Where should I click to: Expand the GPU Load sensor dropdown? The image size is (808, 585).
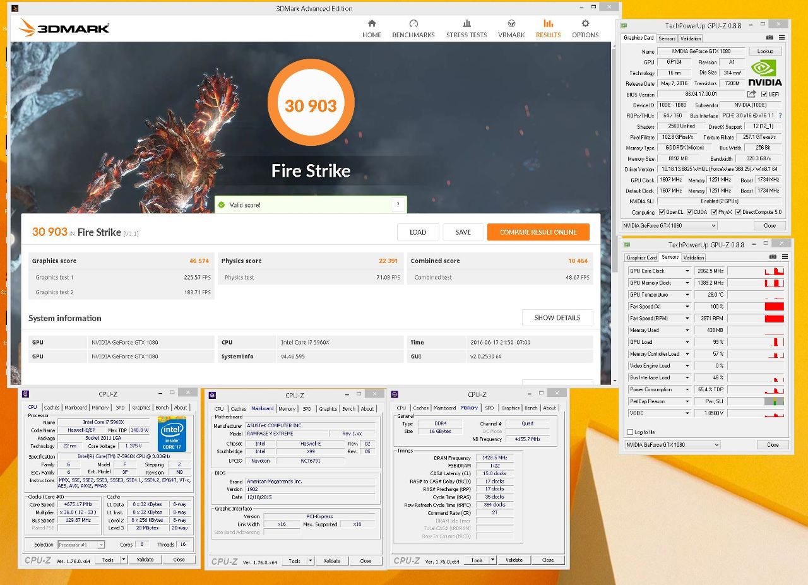point(687,342)
